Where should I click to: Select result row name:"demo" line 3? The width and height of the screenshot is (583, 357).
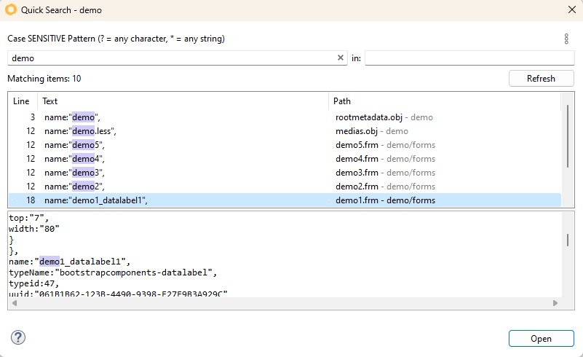tap(285, 117)
